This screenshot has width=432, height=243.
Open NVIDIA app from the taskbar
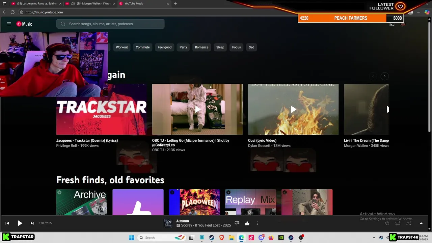(281, 238)
